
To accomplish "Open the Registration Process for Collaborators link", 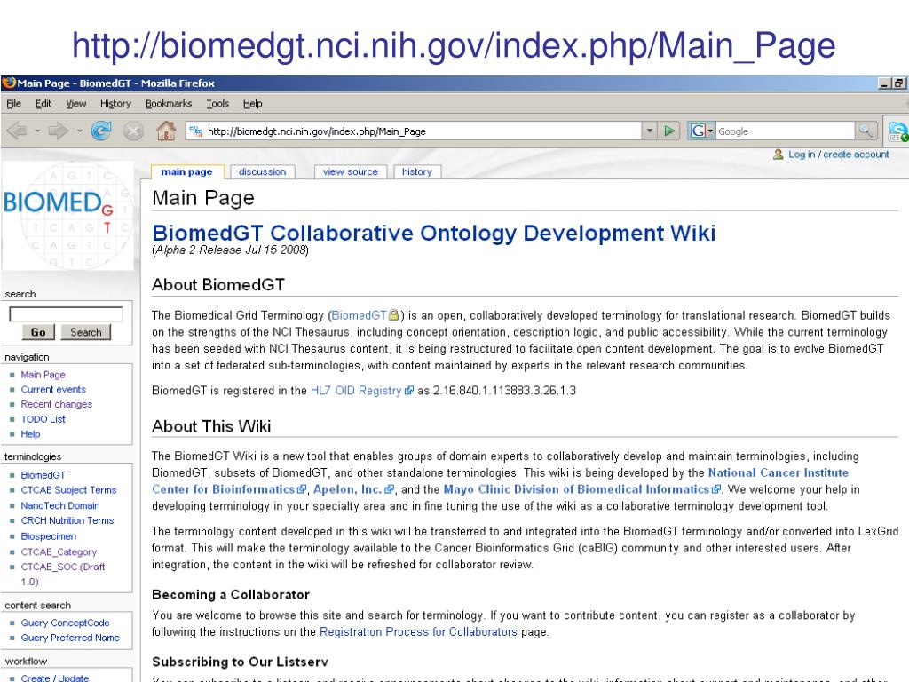I will point(418,632).
